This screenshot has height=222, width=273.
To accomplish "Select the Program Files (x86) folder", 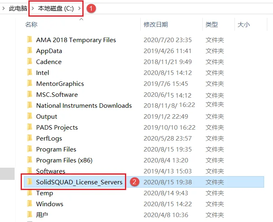I will 64,160.
